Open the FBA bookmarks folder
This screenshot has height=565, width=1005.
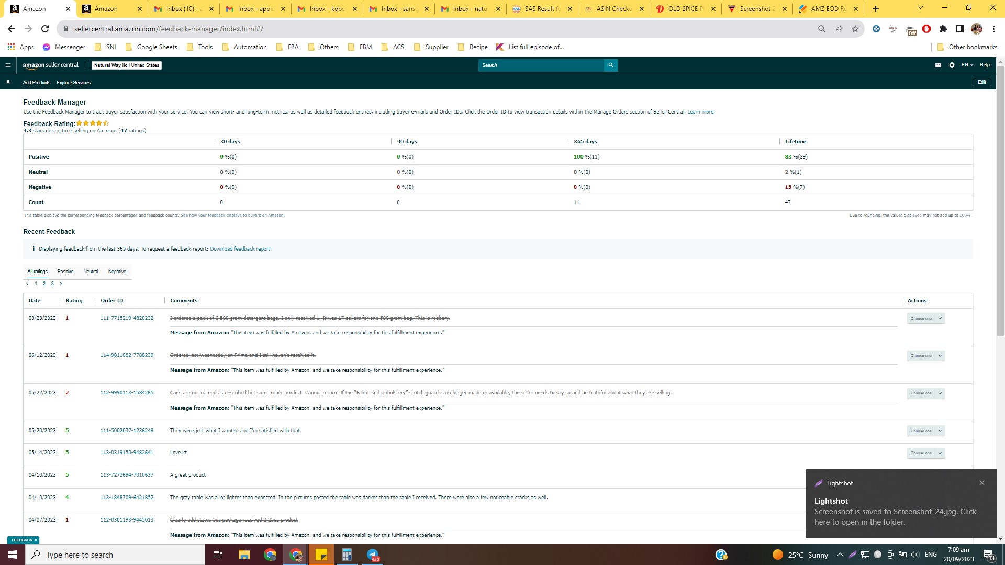(287, 47)
